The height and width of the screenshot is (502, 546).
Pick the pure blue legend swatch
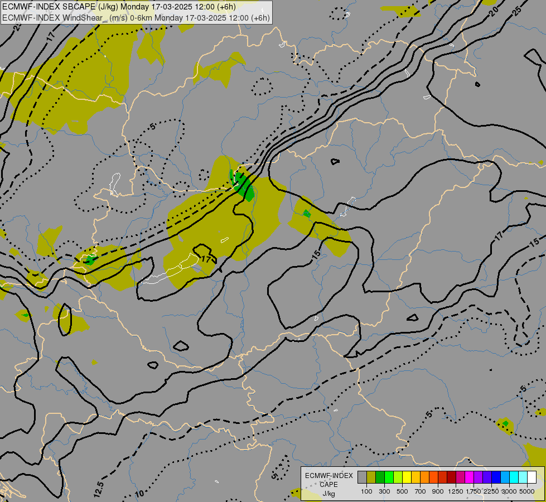[x=496, y=477]
